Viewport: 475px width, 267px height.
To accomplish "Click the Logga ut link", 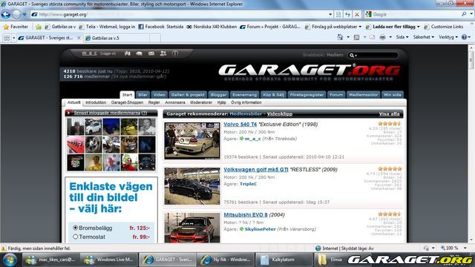I will [108, 53].
